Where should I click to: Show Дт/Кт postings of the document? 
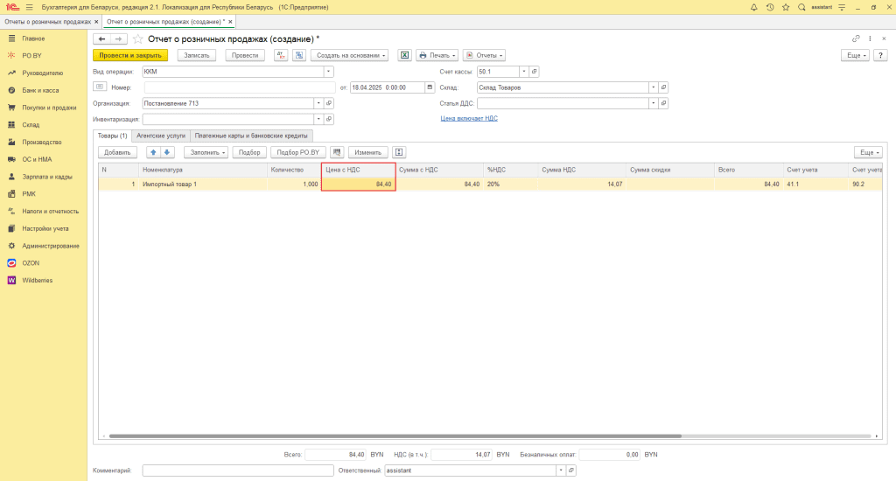point(281,55)
